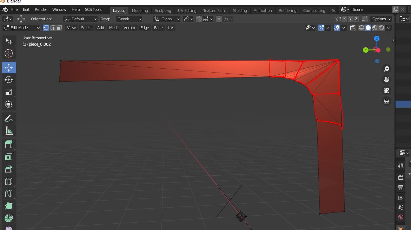Switch to the Modeling workspace tab
The image size is (411, 230).
click(x=140, y=11)
